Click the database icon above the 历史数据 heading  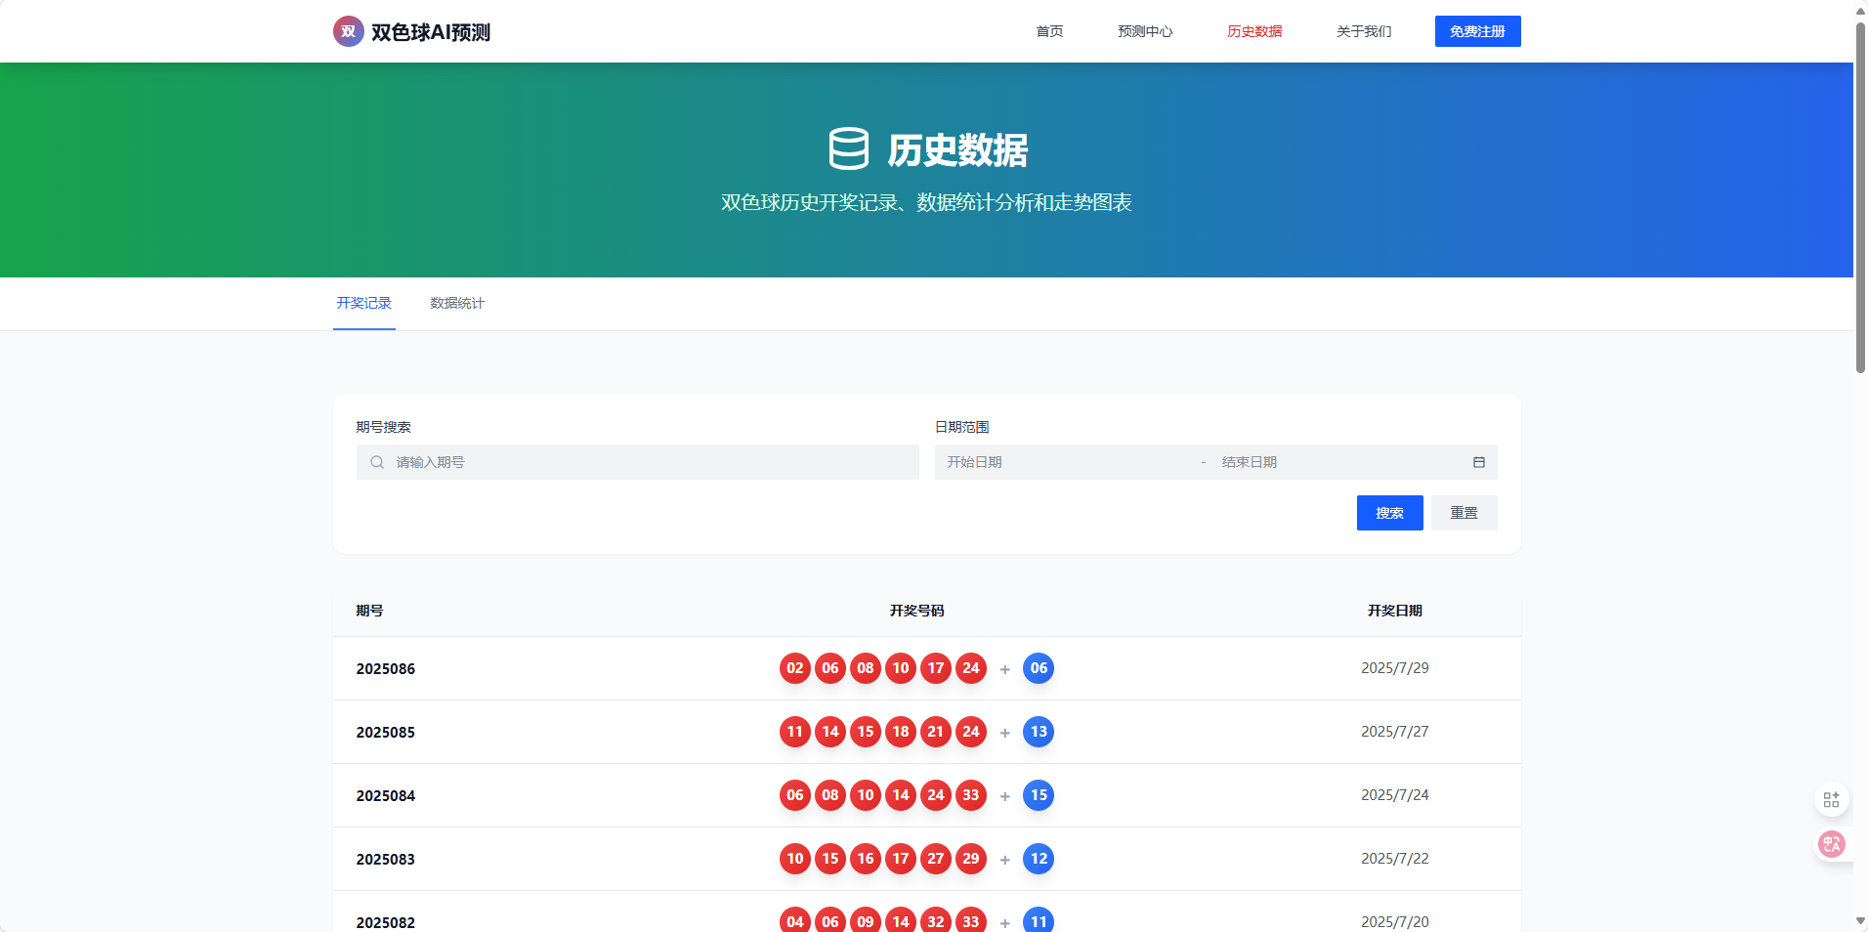click(847, 149)
